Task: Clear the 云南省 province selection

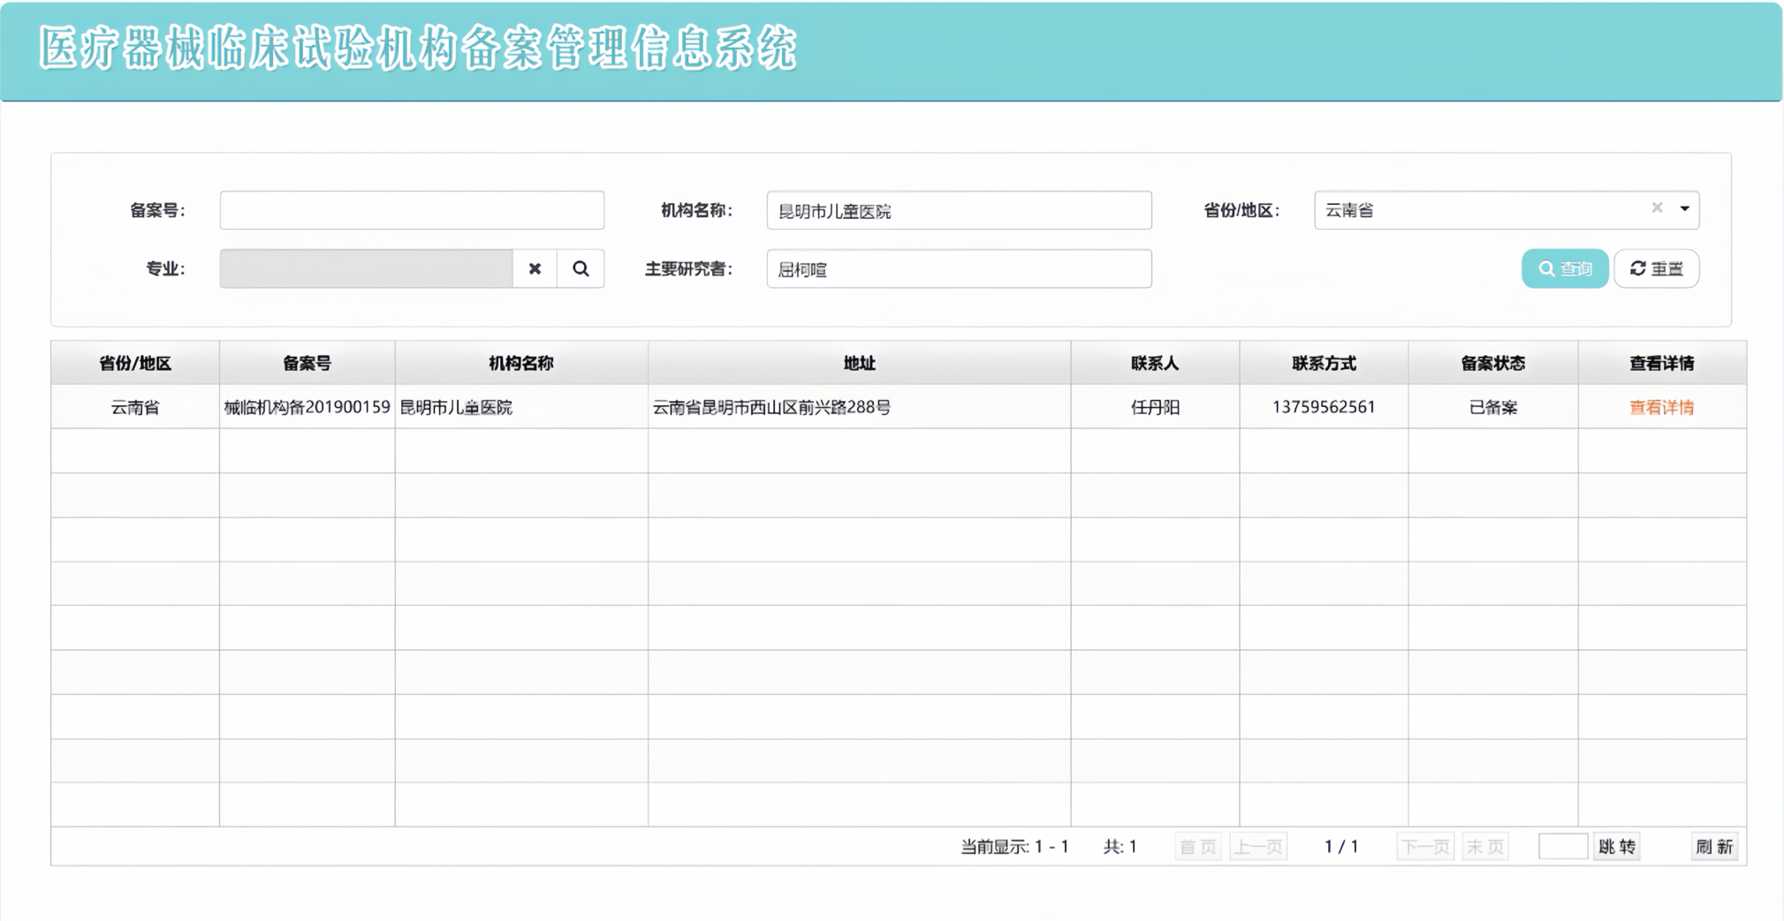Action: pos(1657,208)
